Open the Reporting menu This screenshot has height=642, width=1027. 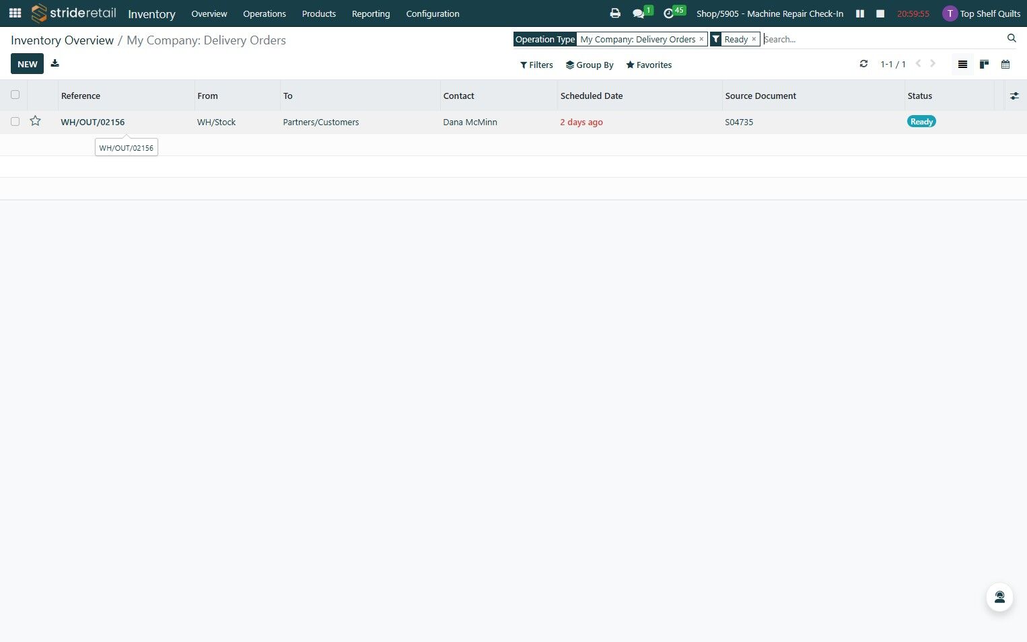pyautogui.click(x=371, y=13)
